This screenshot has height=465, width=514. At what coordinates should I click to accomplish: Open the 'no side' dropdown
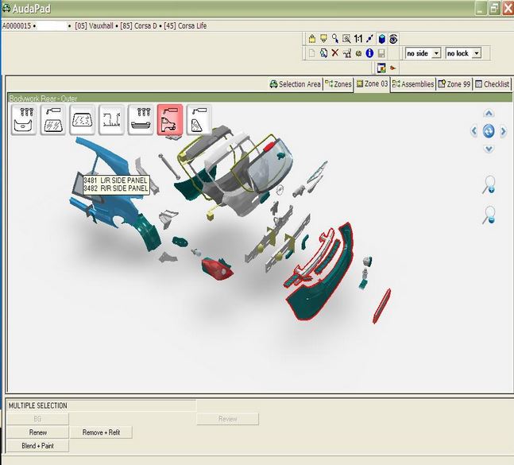[423, 53]
